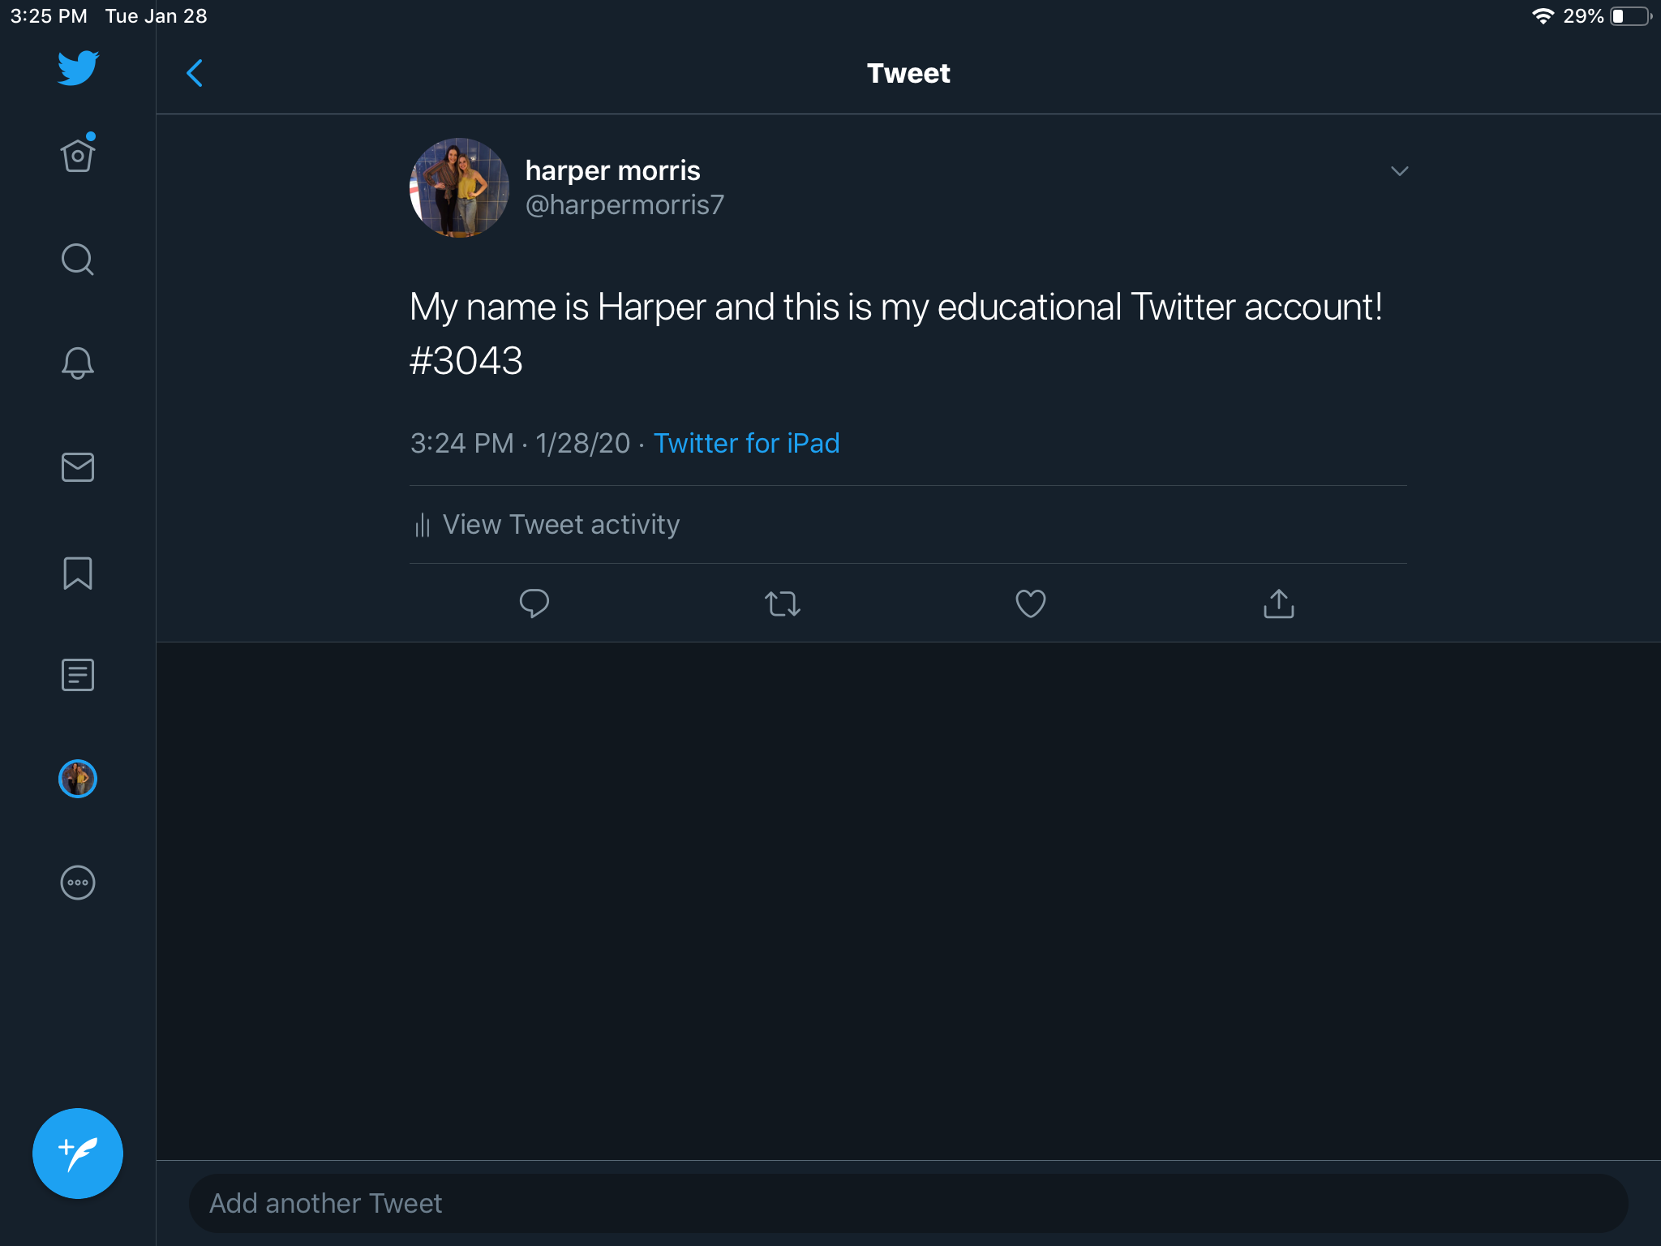Compose a new Tweet
This screenshot has width=1661, height=1246.
(78, 1153)
